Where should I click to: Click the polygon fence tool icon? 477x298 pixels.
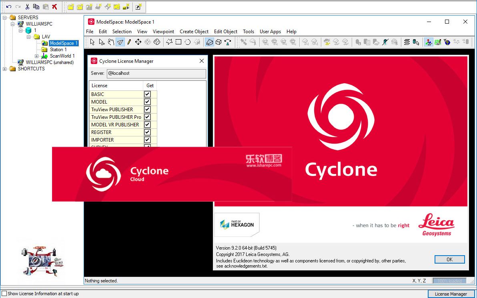[169, 42]
